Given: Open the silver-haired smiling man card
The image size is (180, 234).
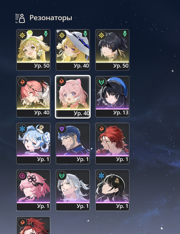Looking at the screenshot, I should 73,190.
